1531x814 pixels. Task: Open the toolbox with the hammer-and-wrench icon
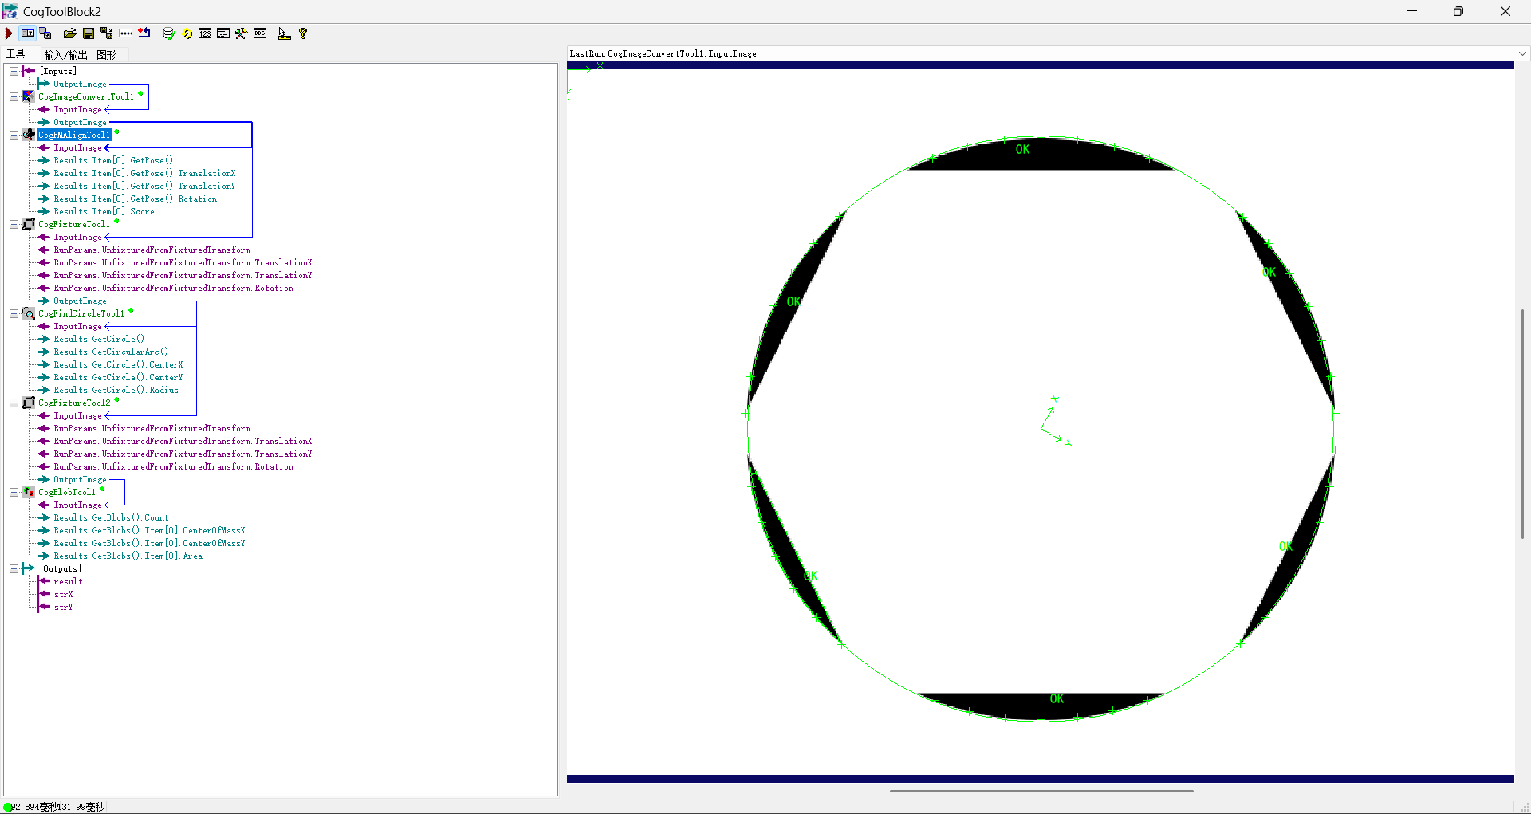click(x=241, y=33)
